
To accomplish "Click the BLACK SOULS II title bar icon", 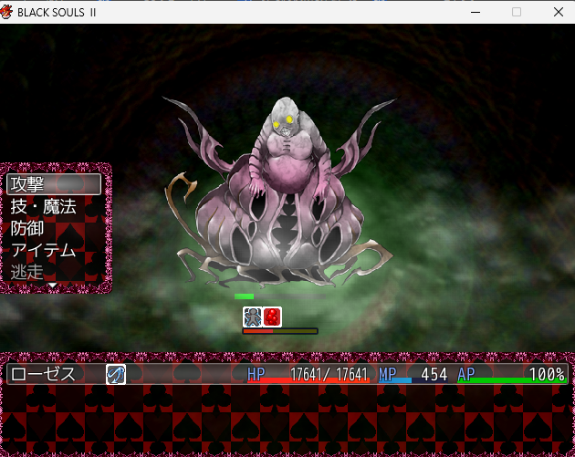I will click(8, 12).
